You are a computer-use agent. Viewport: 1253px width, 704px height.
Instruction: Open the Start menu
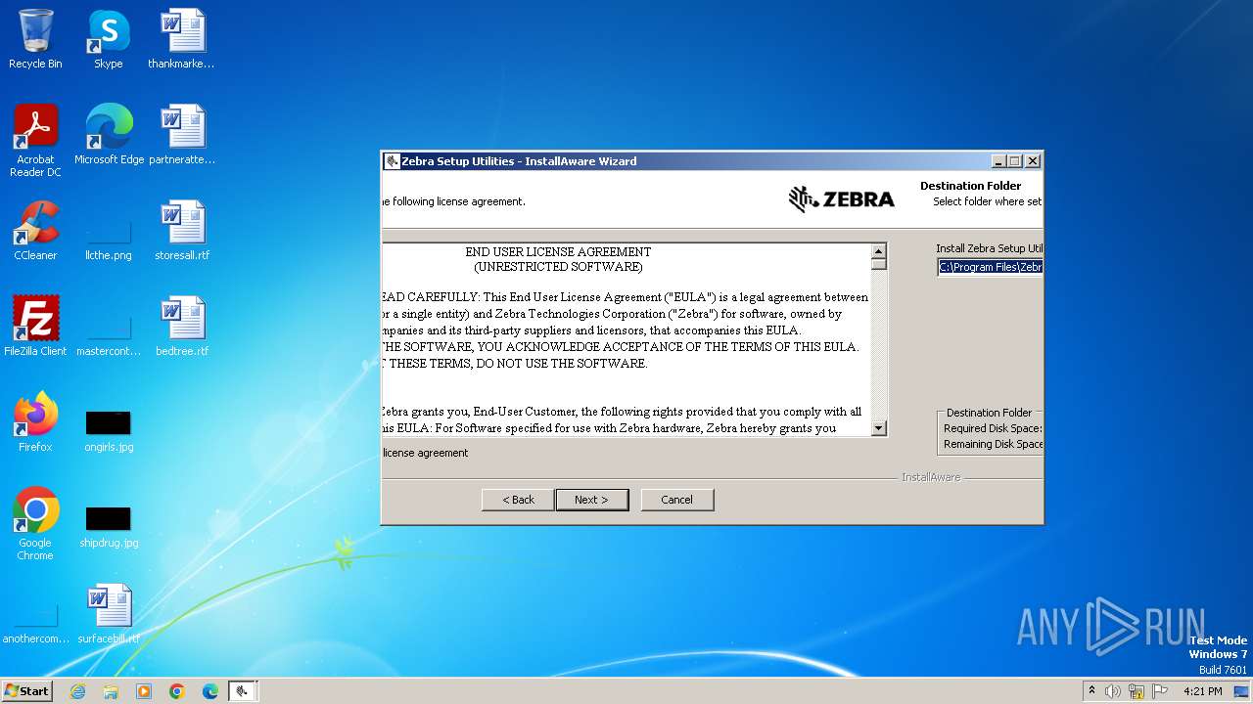[x=26, y=691]
